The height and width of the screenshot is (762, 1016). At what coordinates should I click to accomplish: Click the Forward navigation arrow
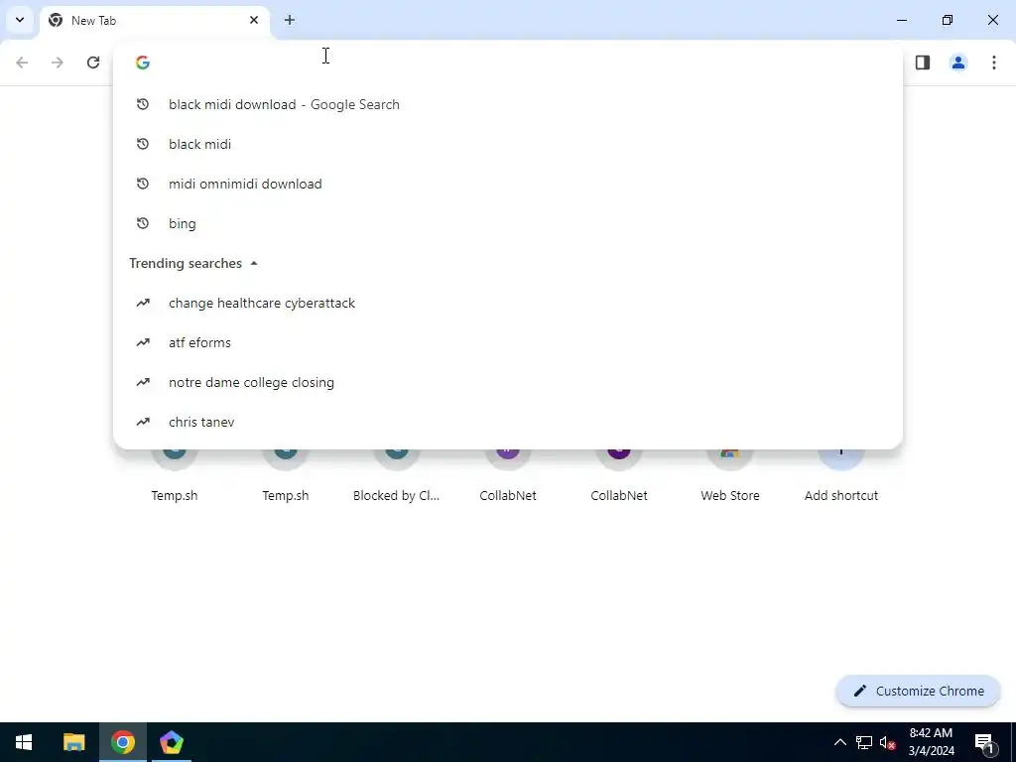(58, 63)
